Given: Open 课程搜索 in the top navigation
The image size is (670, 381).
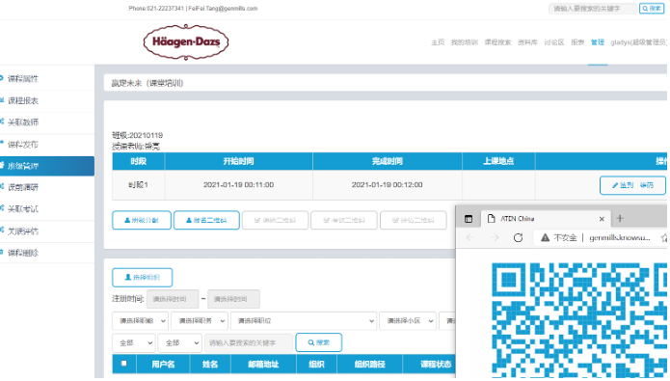Looking at the screenshot, I should [x=497, y=42].
